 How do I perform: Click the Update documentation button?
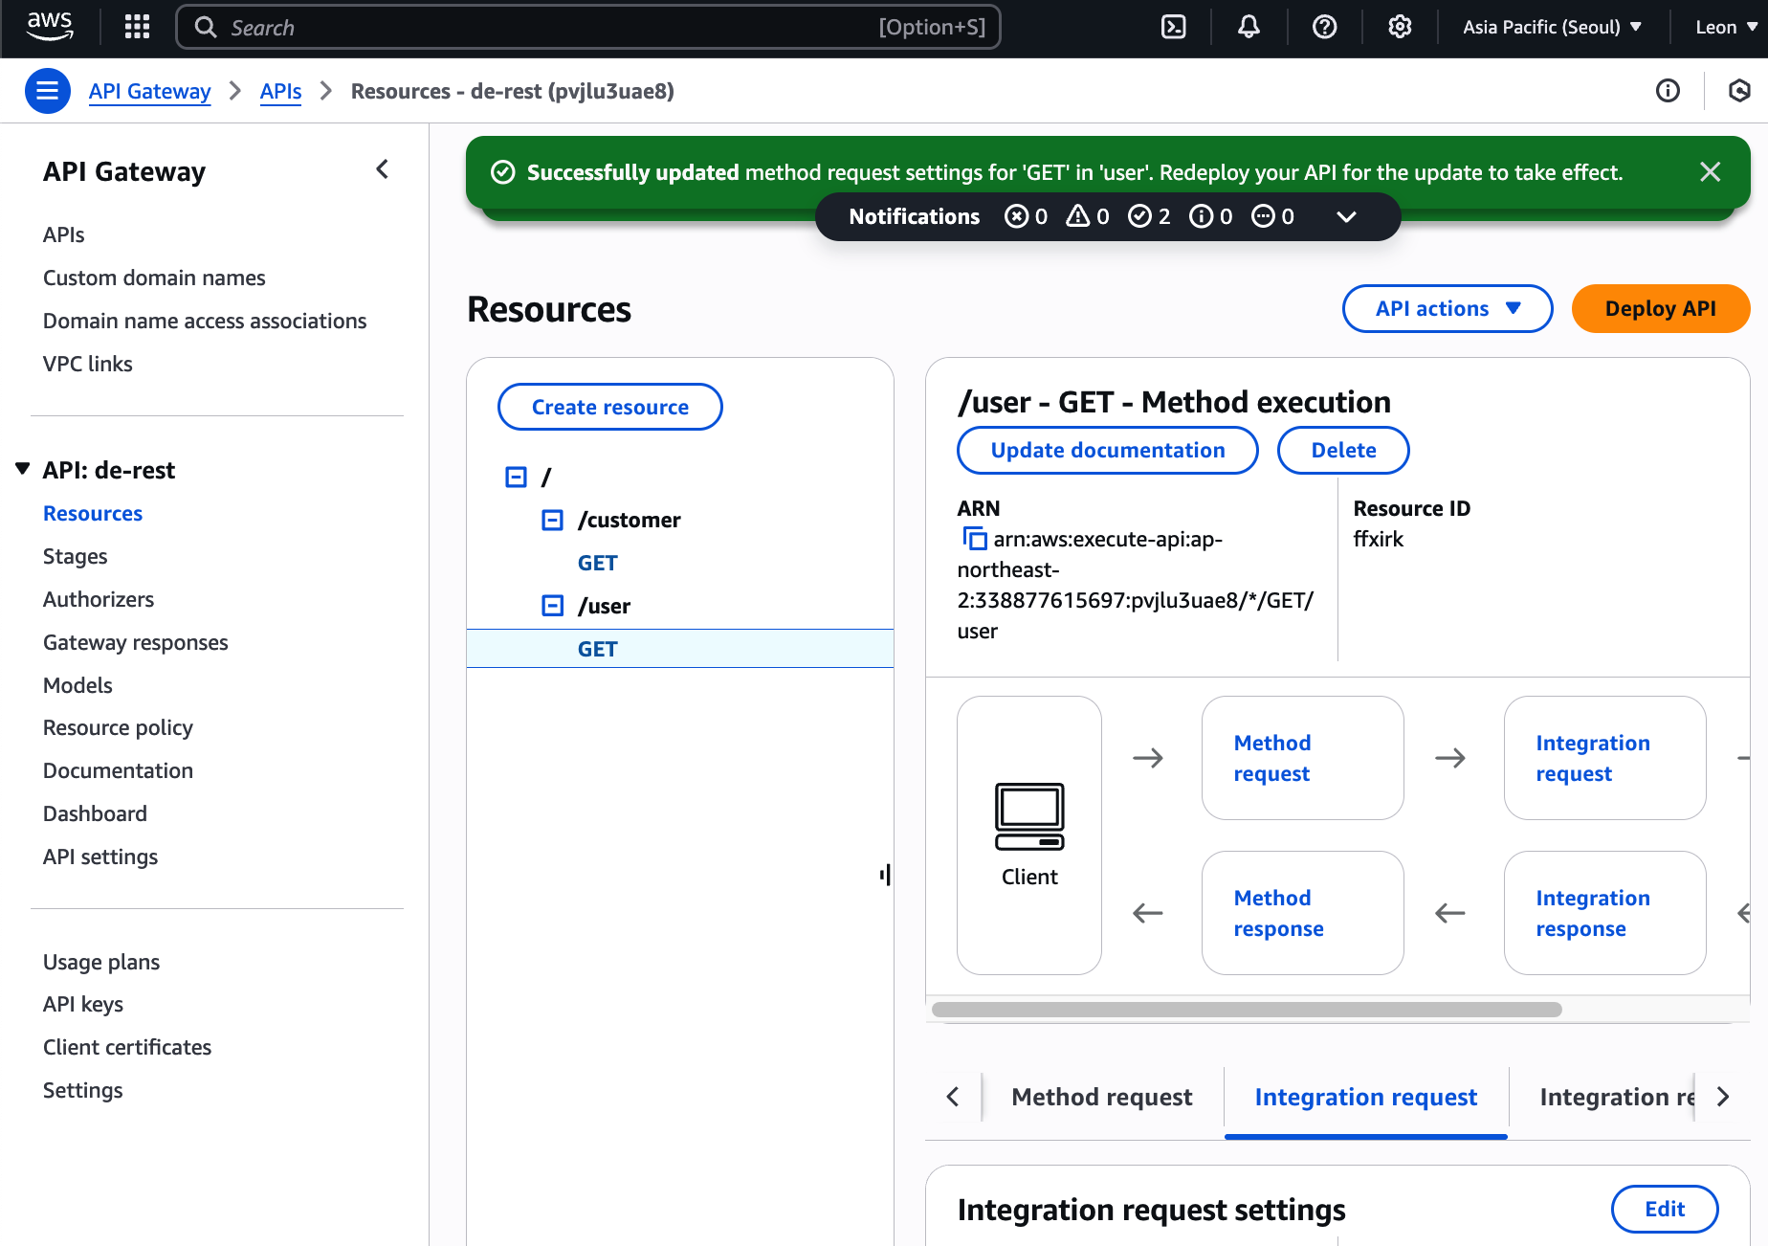[1108, 450]
